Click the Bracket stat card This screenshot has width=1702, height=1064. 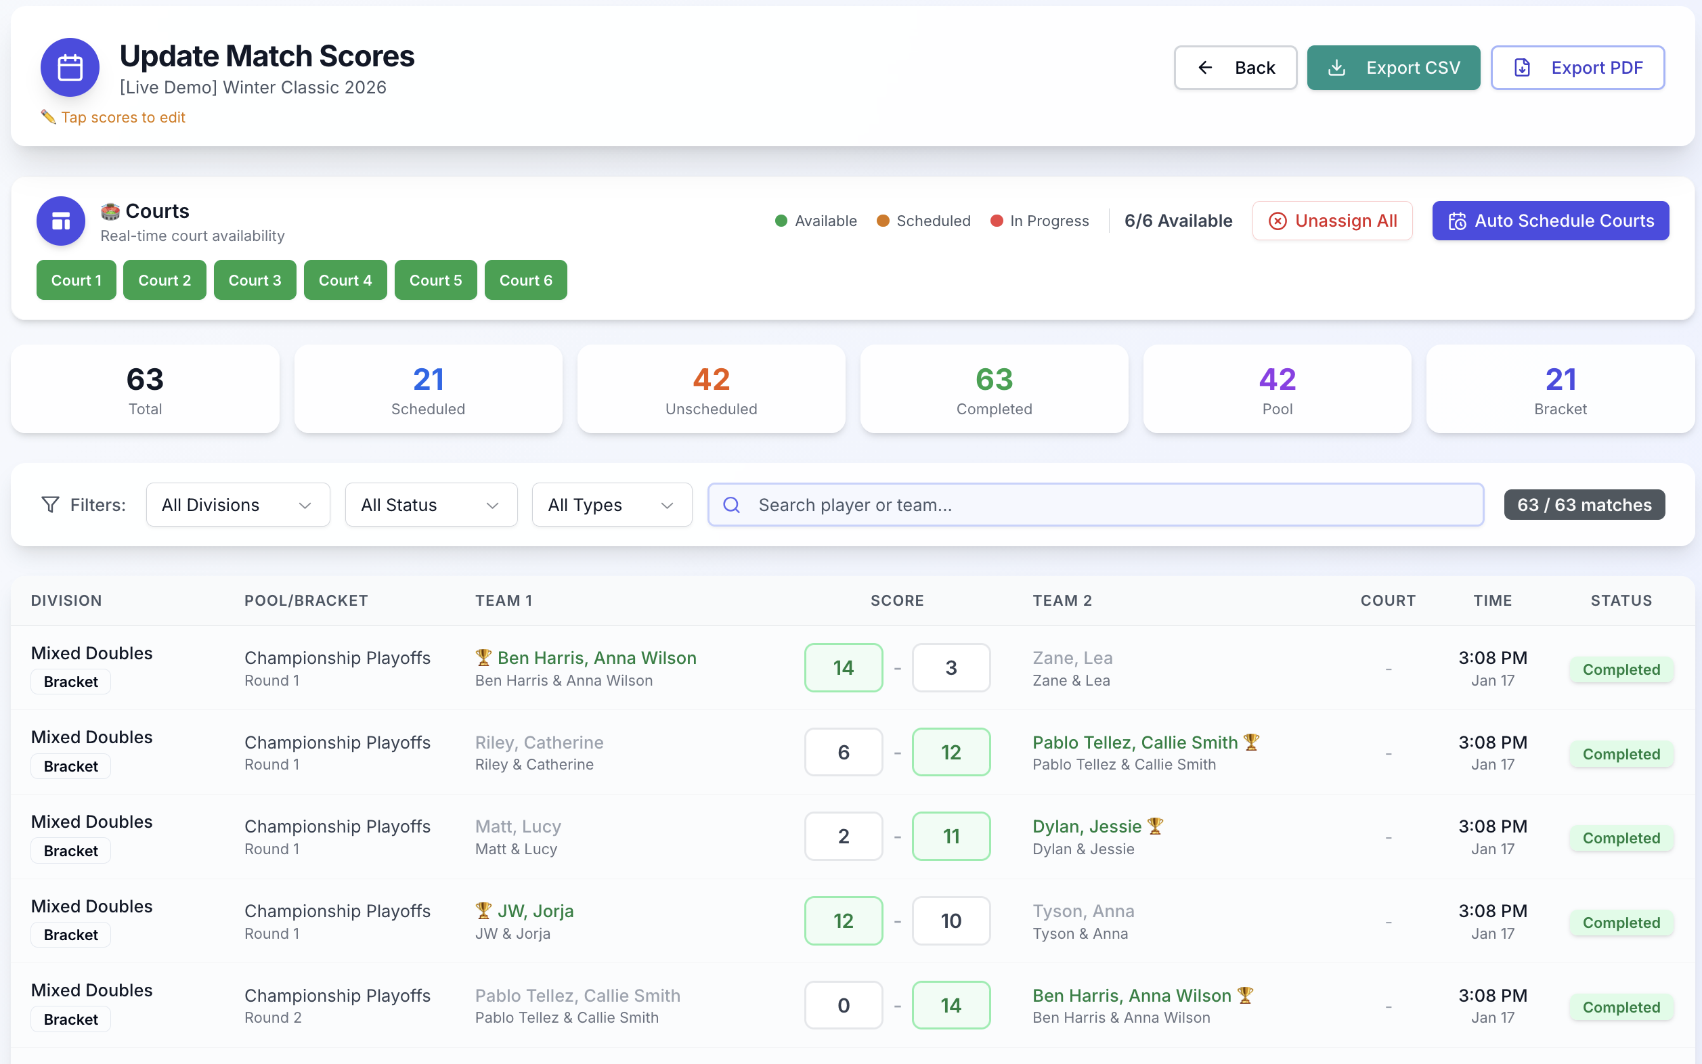tap(1560, 389)
